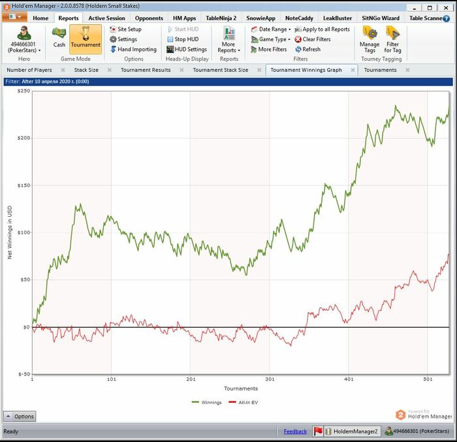This screenshot has width=457, height=442.
Task: Open the application menu orange button
Action: (14, 16)
